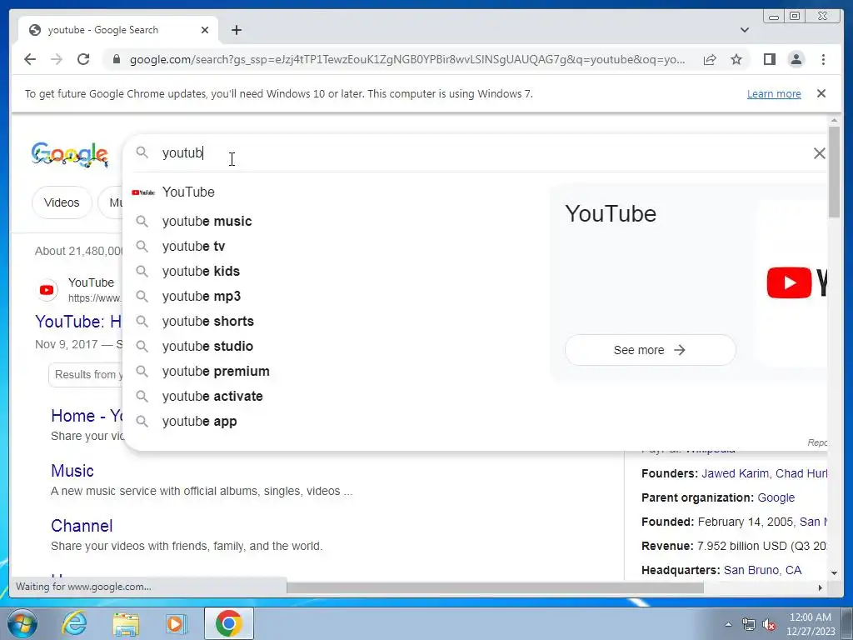This screenshot has width=853, height=640.
Task: Reload the current Google page
Action: pyautogui.click(x=83, y=59)
